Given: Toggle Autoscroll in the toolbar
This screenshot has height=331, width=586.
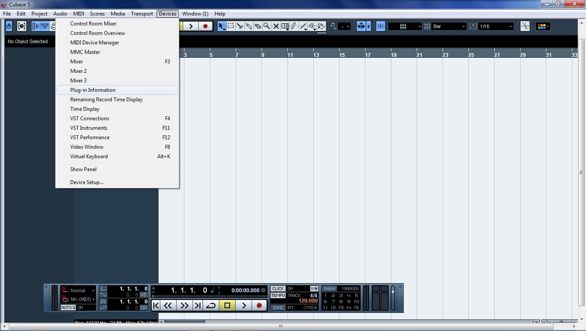Looking at the screenshot, I should point(361,26).
